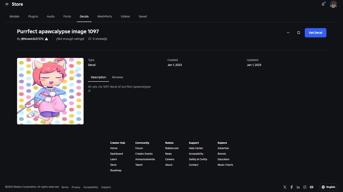Open the Saved tab
This screenshot has width=343, height=192.
click(143, 17)
